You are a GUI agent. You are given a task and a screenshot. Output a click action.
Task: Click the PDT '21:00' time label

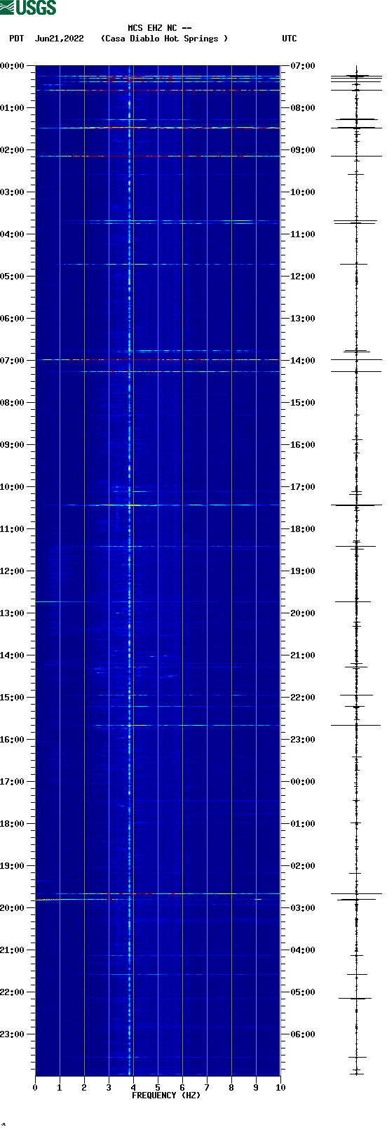click(x=12, y=950)
